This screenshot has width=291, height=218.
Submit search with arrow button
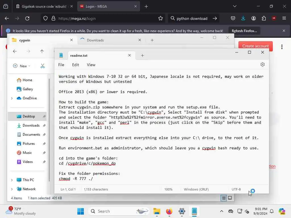[x=215, y=18]
